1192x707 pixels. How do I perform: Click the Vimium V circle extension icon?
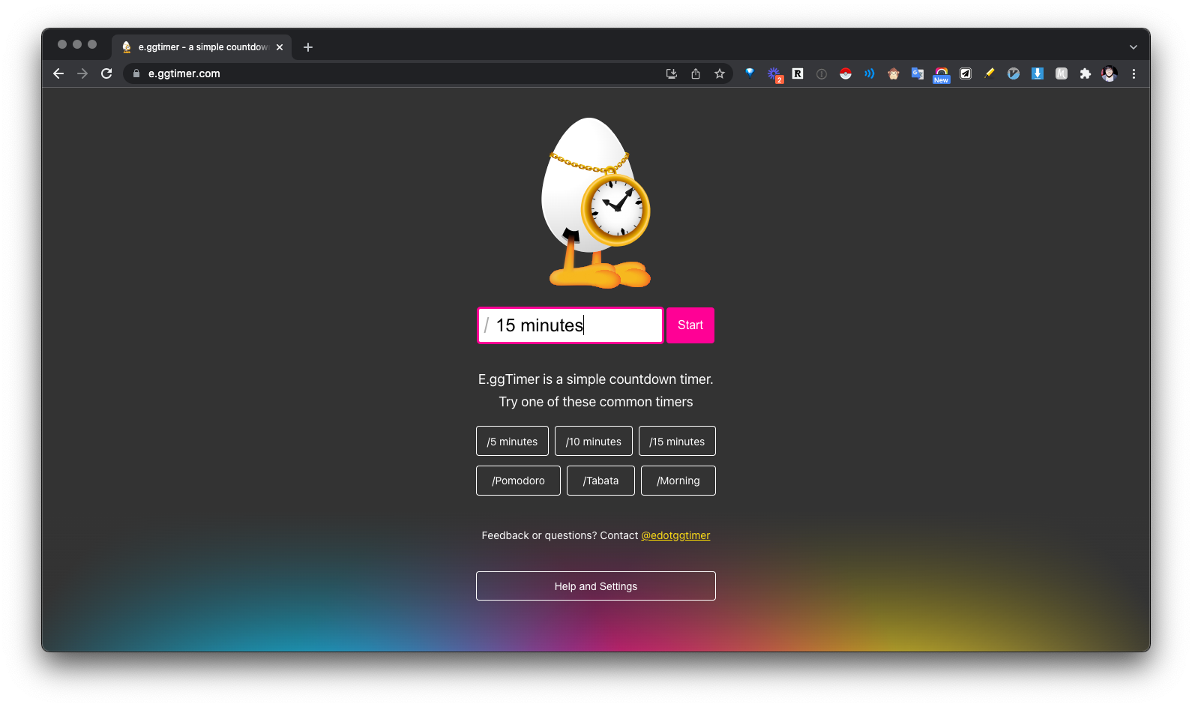(1014, 73)
